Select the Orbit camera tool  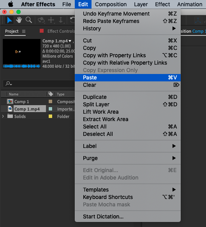(41, 20)
